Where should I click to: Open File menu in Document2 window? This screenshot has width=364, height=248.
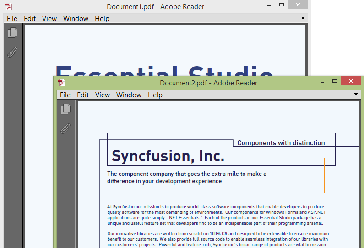[65, 95]
